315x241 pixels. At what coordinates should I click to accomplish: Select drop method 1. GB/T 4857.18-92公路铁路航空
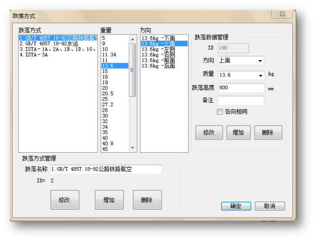[x=58, y=38]
